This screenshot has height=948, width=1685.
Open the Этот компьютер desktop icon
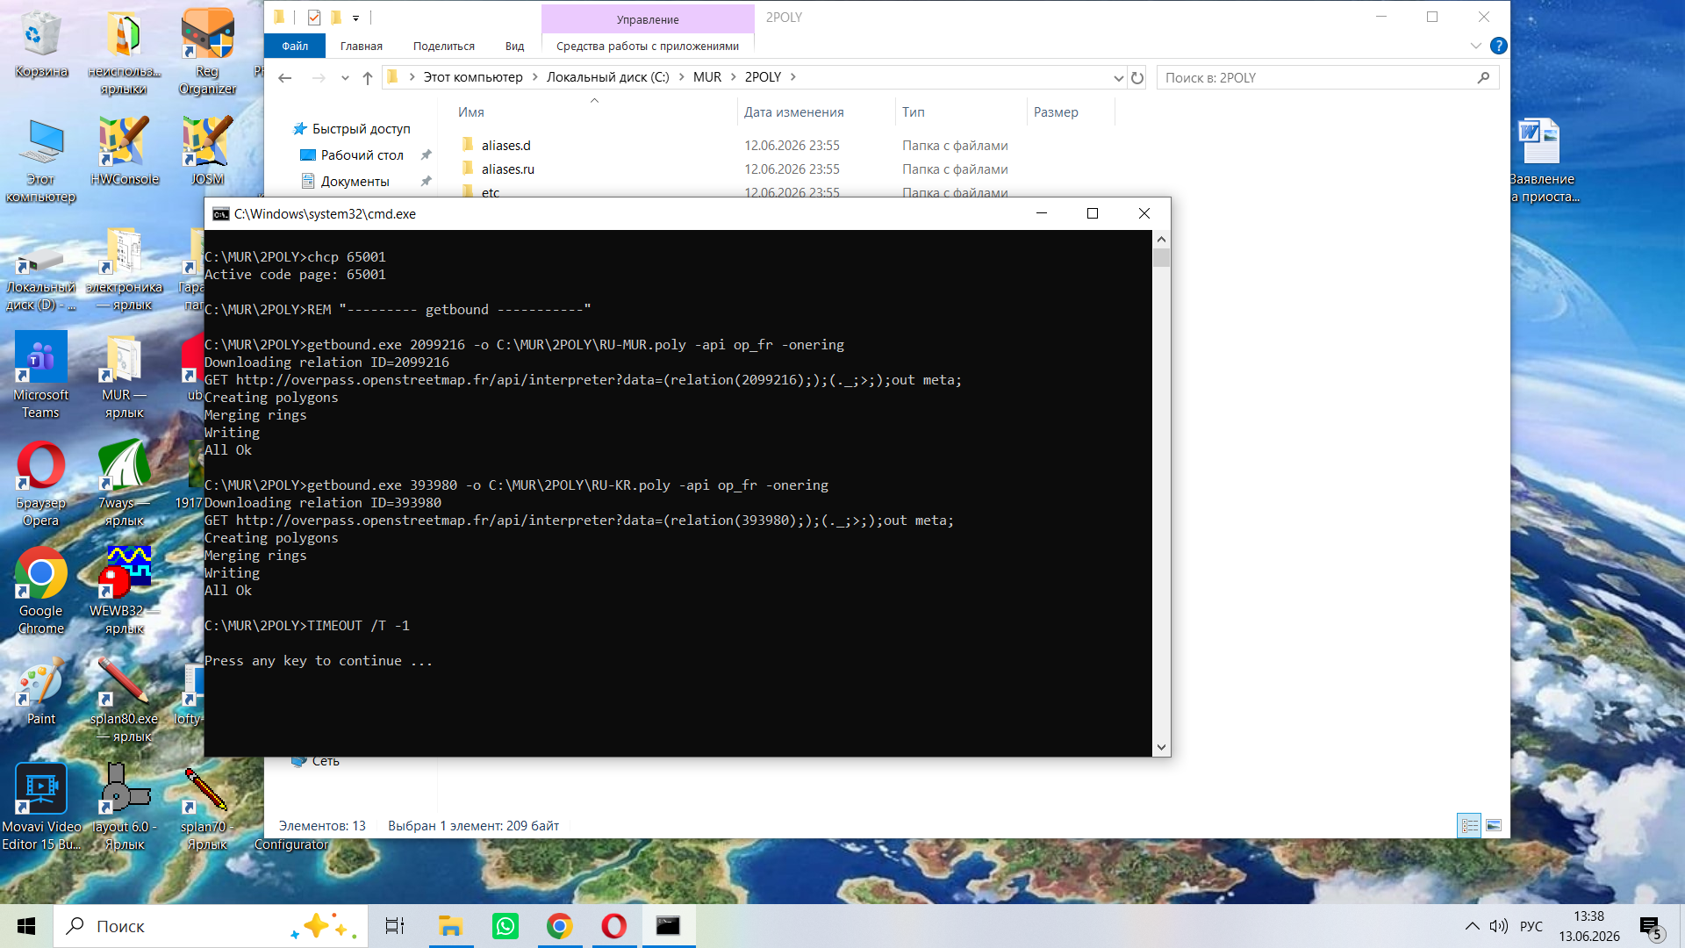[40, 159]
